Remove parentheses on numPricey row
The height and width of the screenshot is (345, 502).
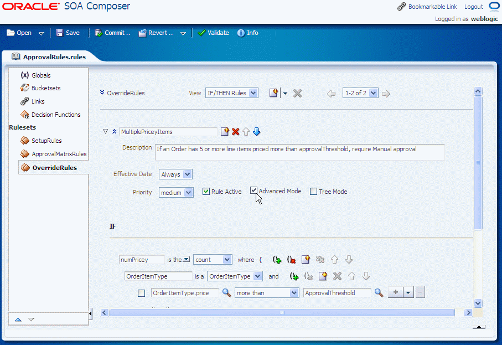click(291, 260)
